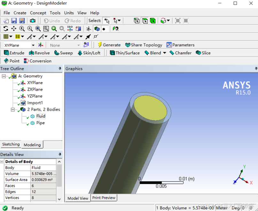Select the Zoom in/out tool

(22, 29)
